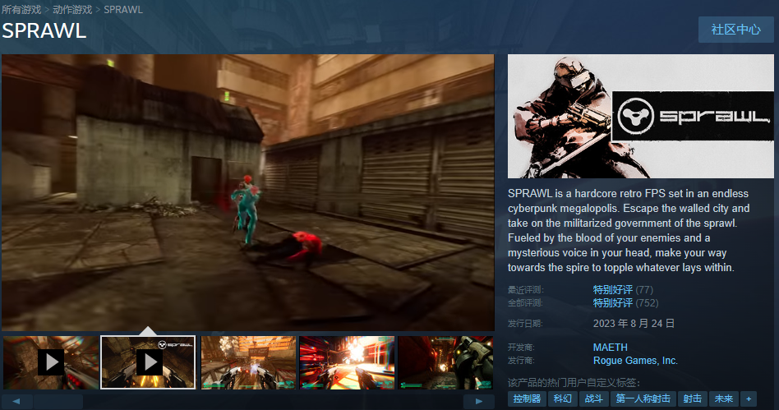Select the 战斗 tag
This screenshot has width=779, height=410.
593,398
